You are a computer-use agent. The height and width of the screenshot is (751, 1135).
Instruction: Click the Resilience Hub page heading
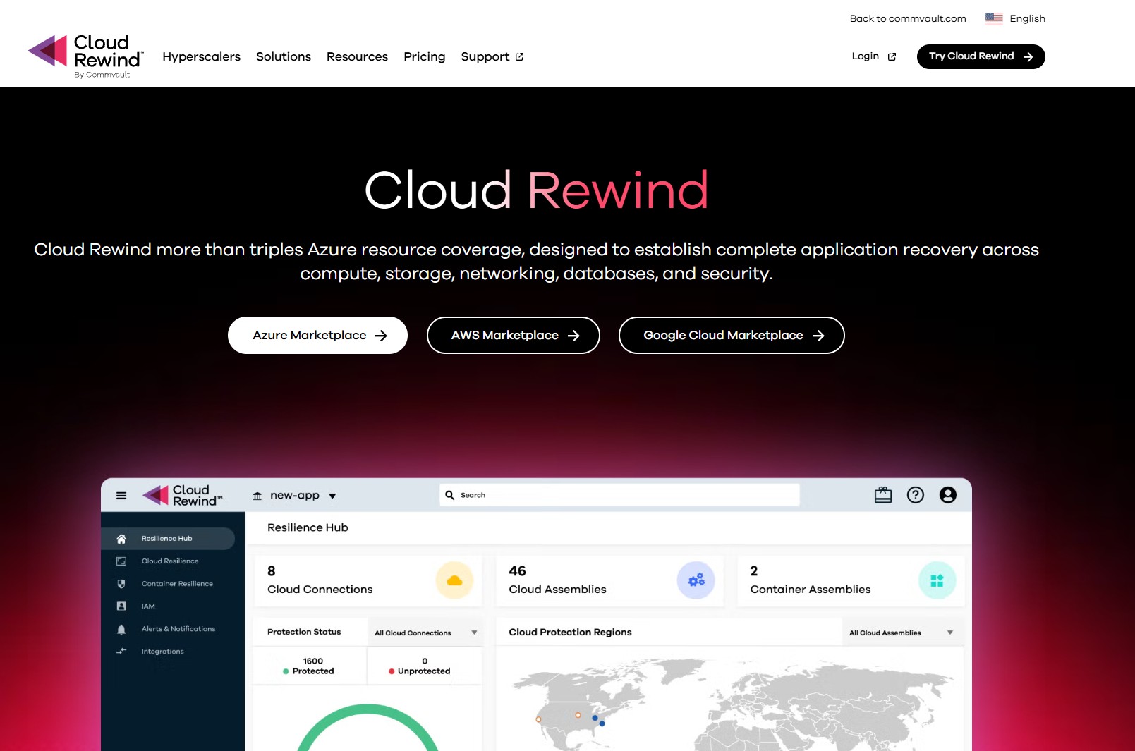coord(308,527)
